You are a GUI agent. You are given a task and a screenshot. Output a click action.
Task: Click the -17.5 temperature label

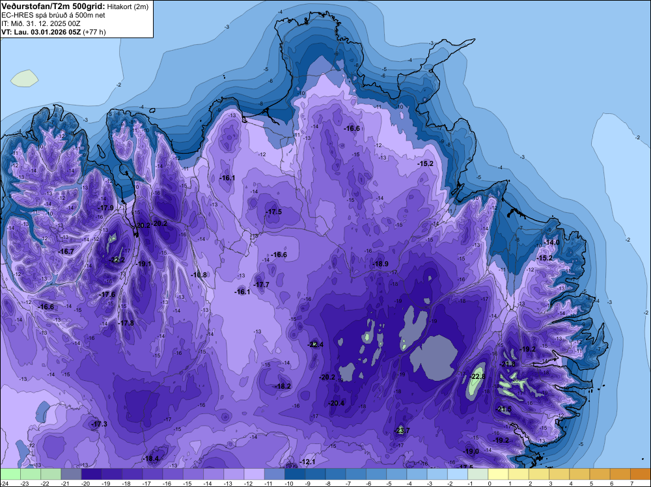tap(274, 212)
